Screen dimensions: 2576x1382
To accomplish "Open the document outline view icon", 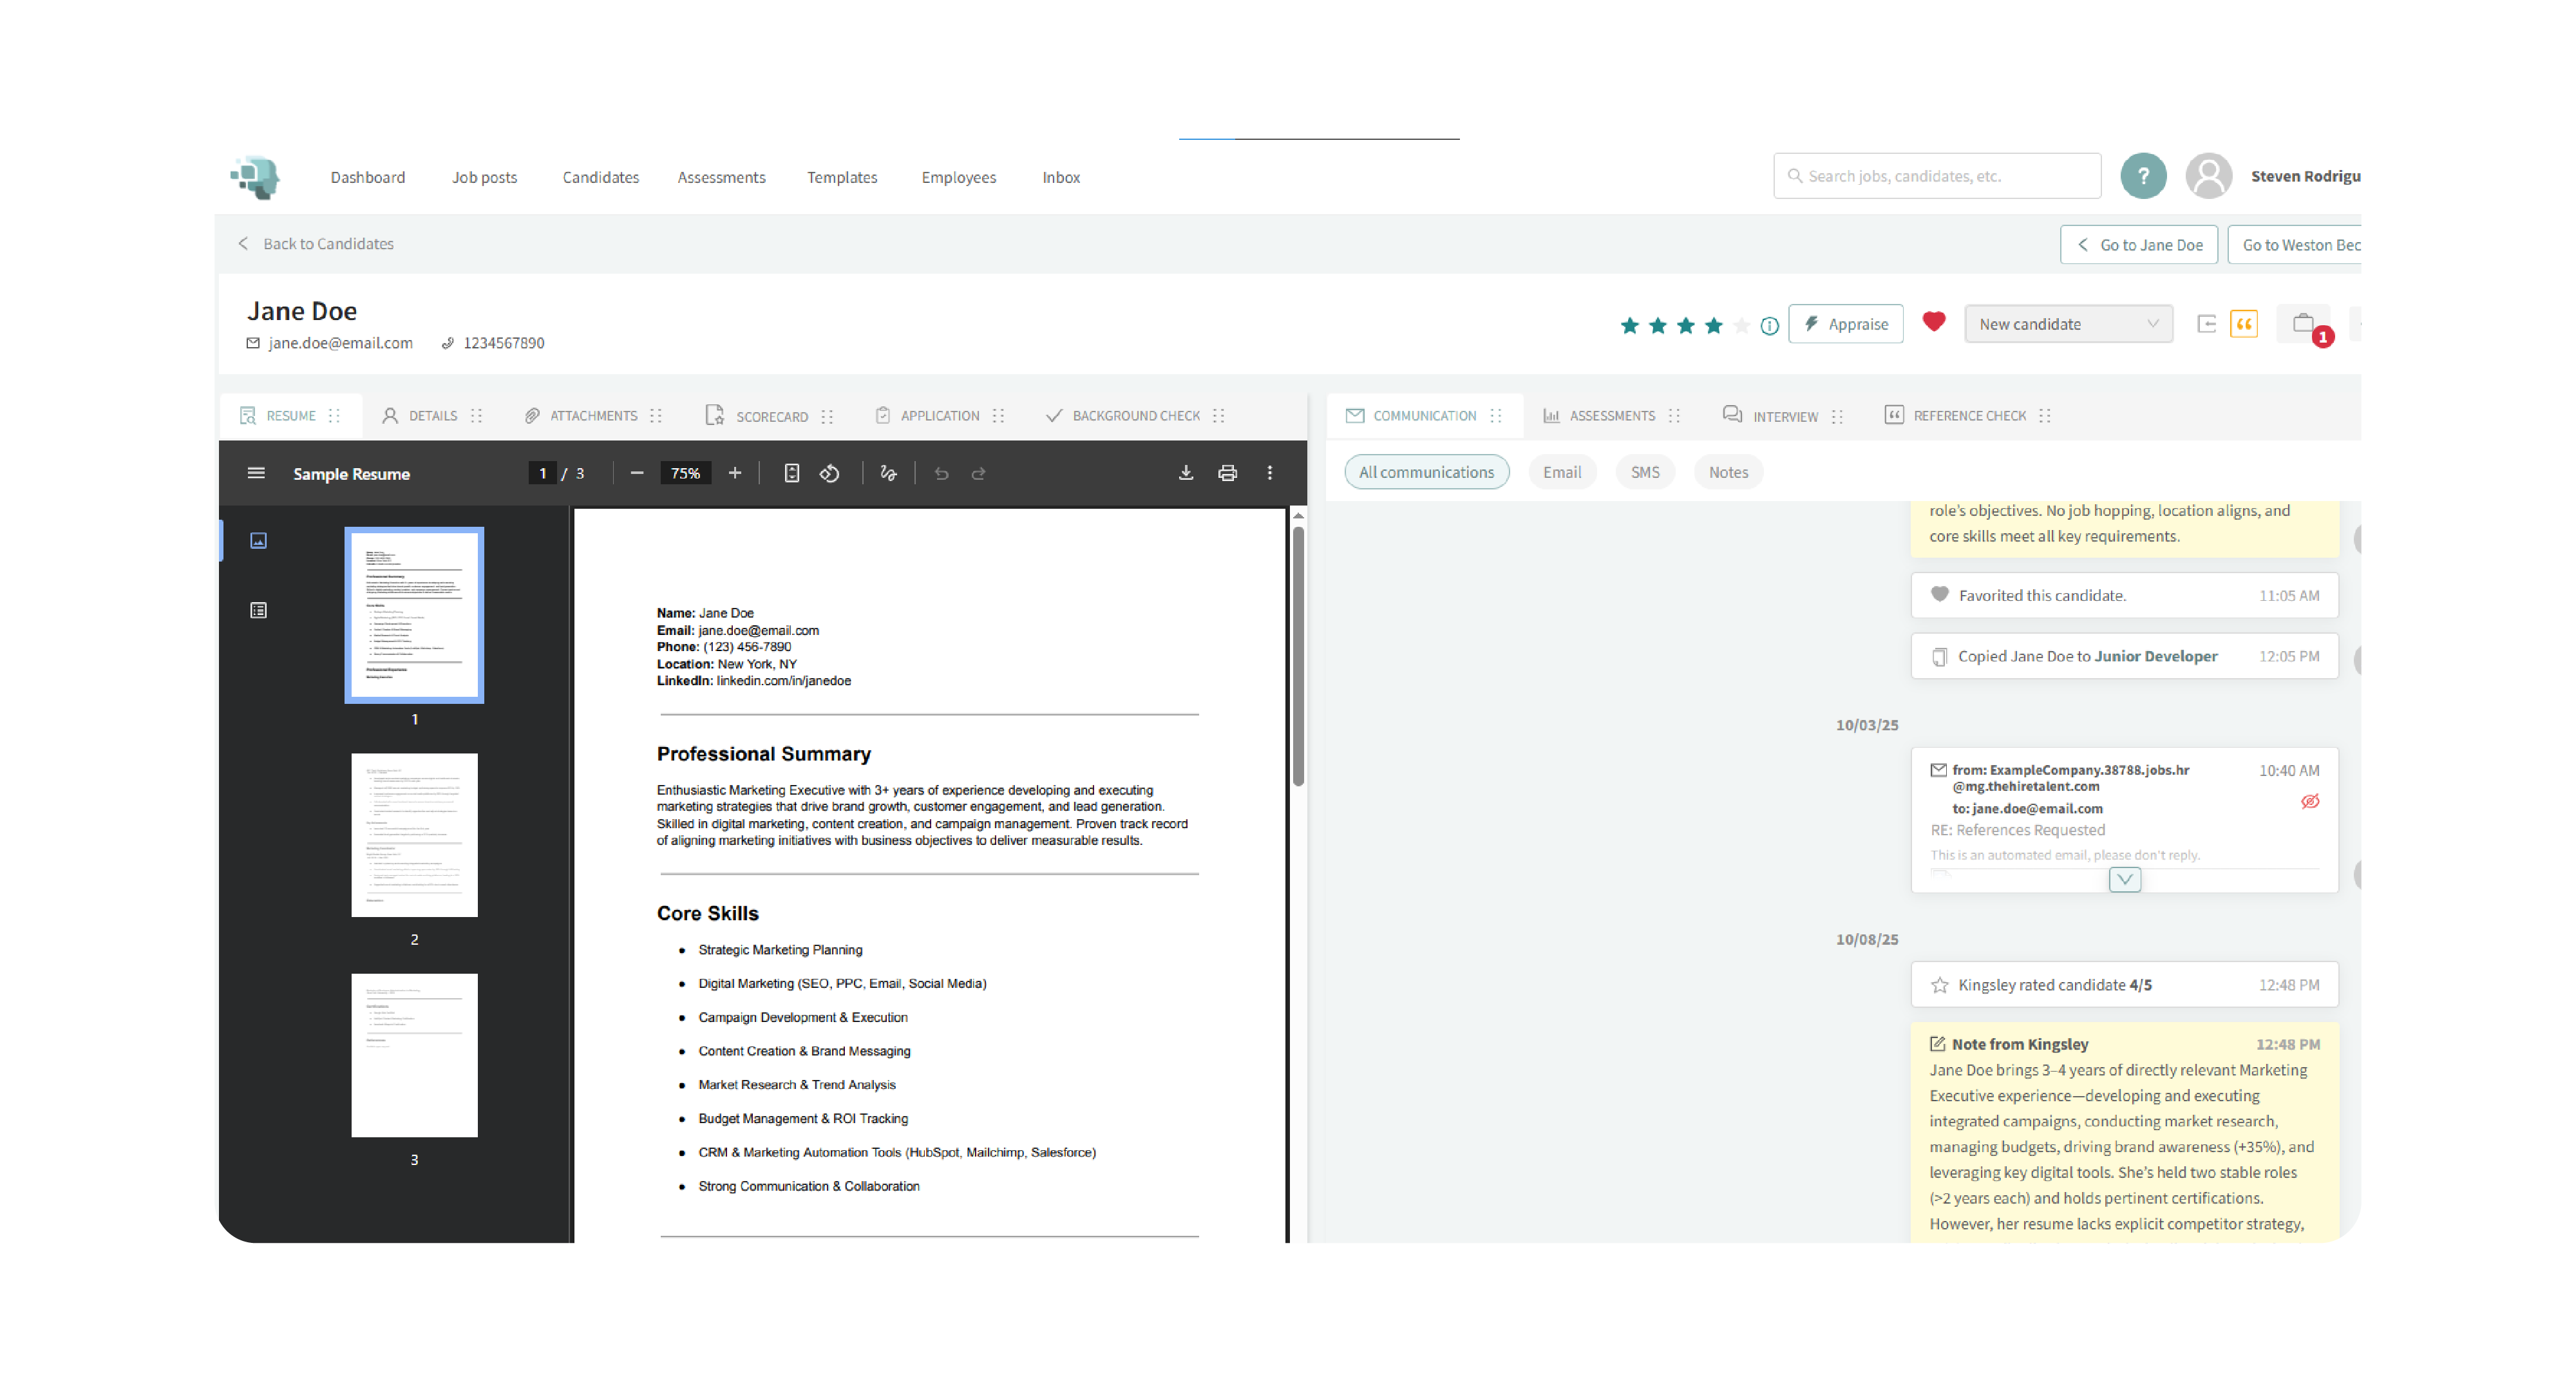I will pyautogui.click(x=258, y=610).
